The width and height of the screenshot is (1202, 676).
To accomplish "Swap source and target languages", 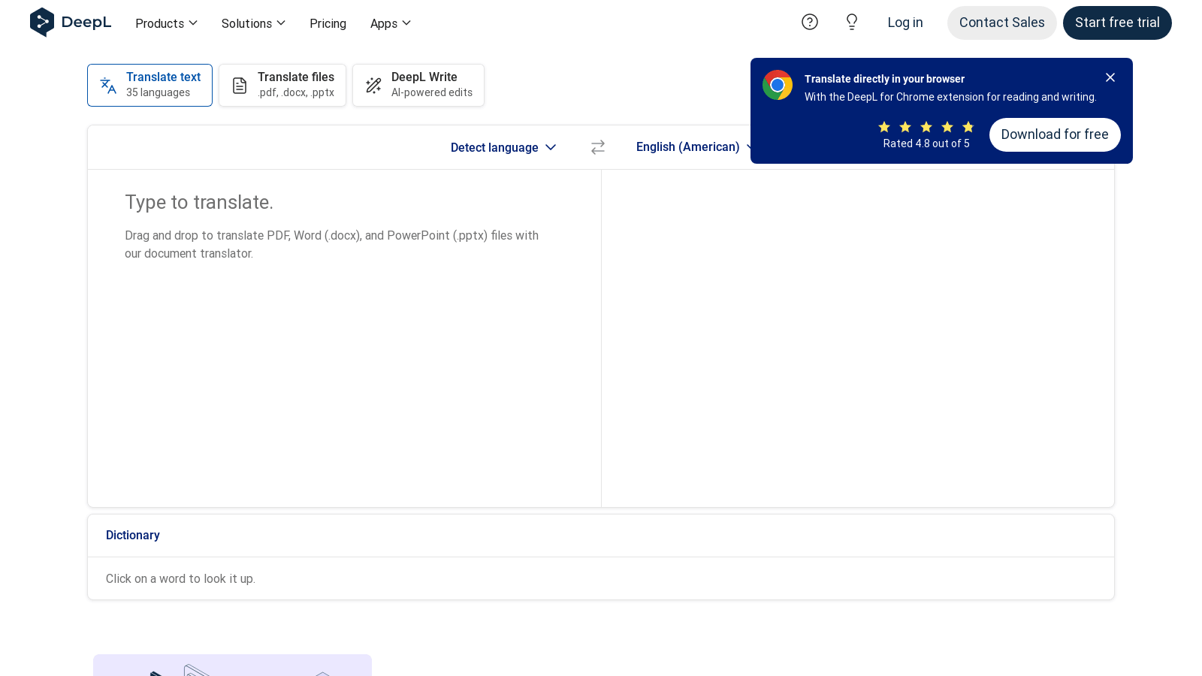I will pos(598,147).
